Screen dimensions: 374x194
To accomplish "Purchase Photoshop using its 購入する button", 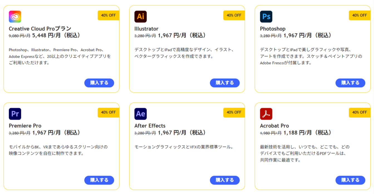I will 350,83.
